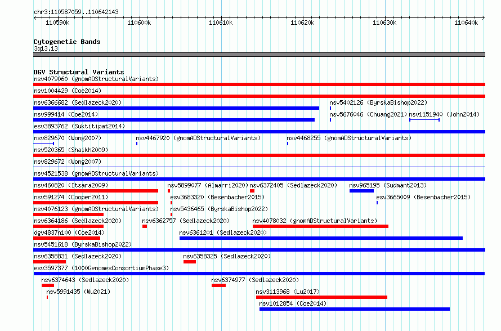Click the 110600k ruler tick label
The width and height of the screenshot is (501, 331).
(139, 23)
